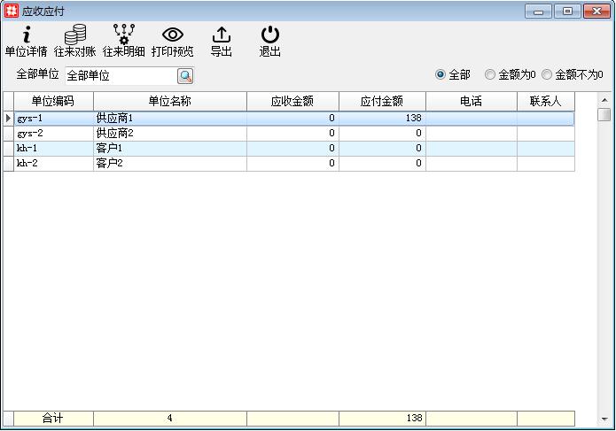Click the 全部单位 input field
Image resolution: width=616 pixels, height=431 pixels.
(120, 76)
